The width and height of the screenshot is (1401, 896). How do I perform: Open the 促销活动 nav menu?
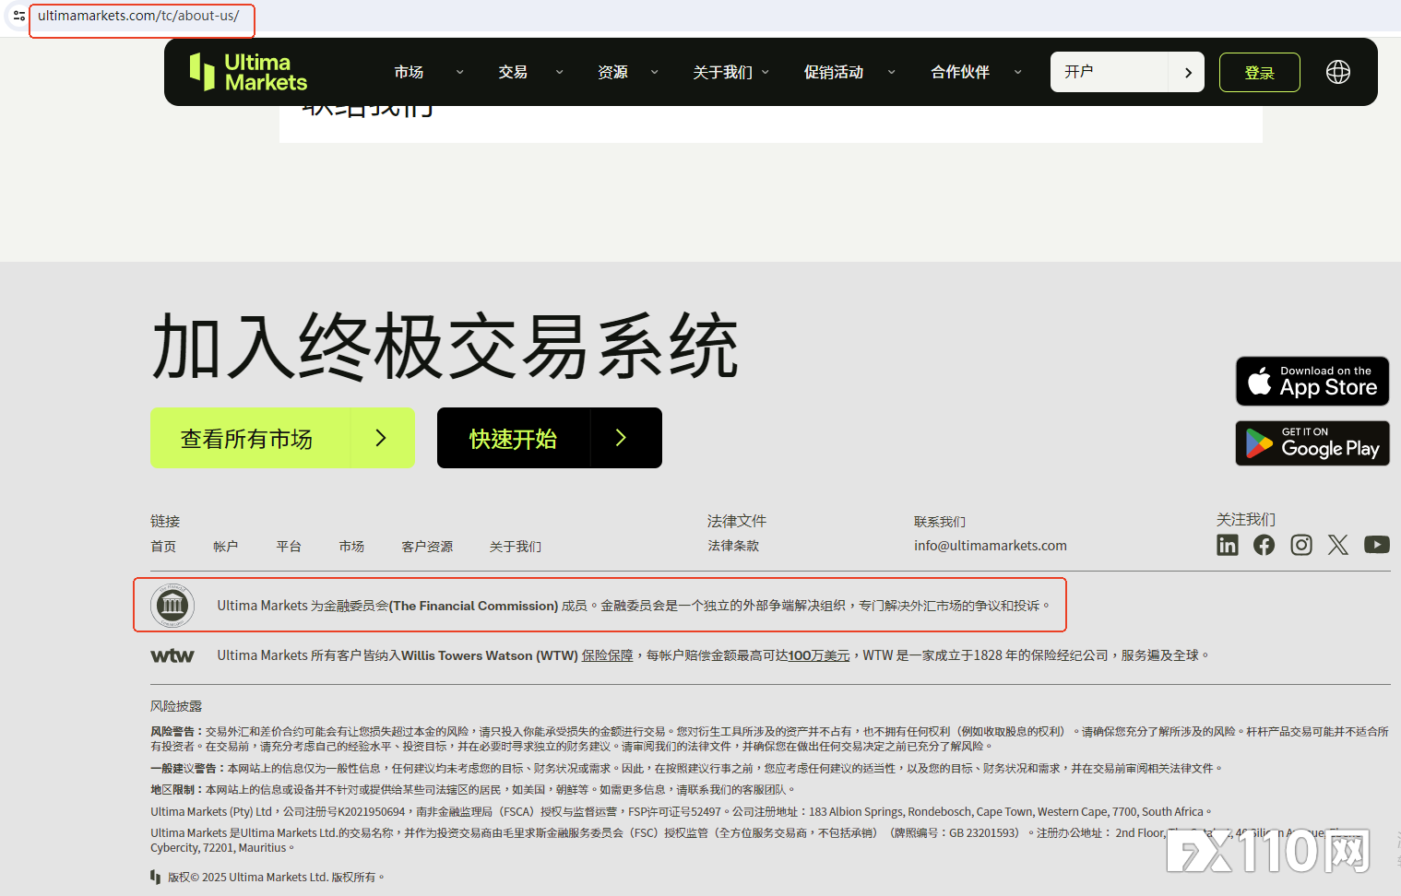pos(834,72)
